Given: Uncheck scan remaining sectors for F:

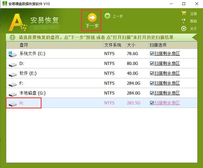Looking at the screenshot, I should (152, 83).
